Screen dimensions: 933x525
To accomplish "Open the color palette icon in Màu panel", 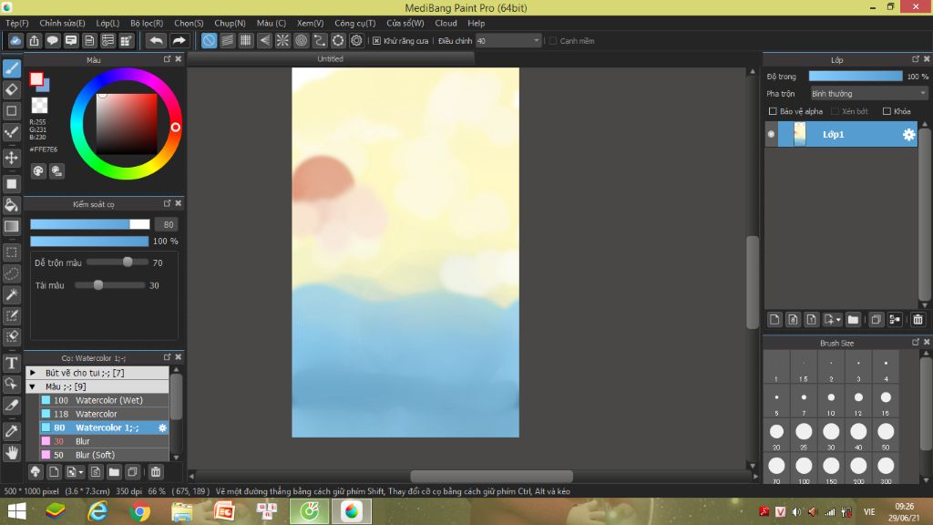I will (x=38, y=171).
